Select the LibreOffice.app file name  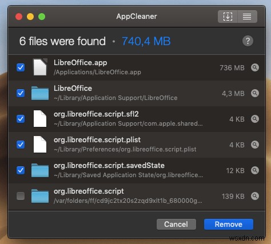click(80, 63)
